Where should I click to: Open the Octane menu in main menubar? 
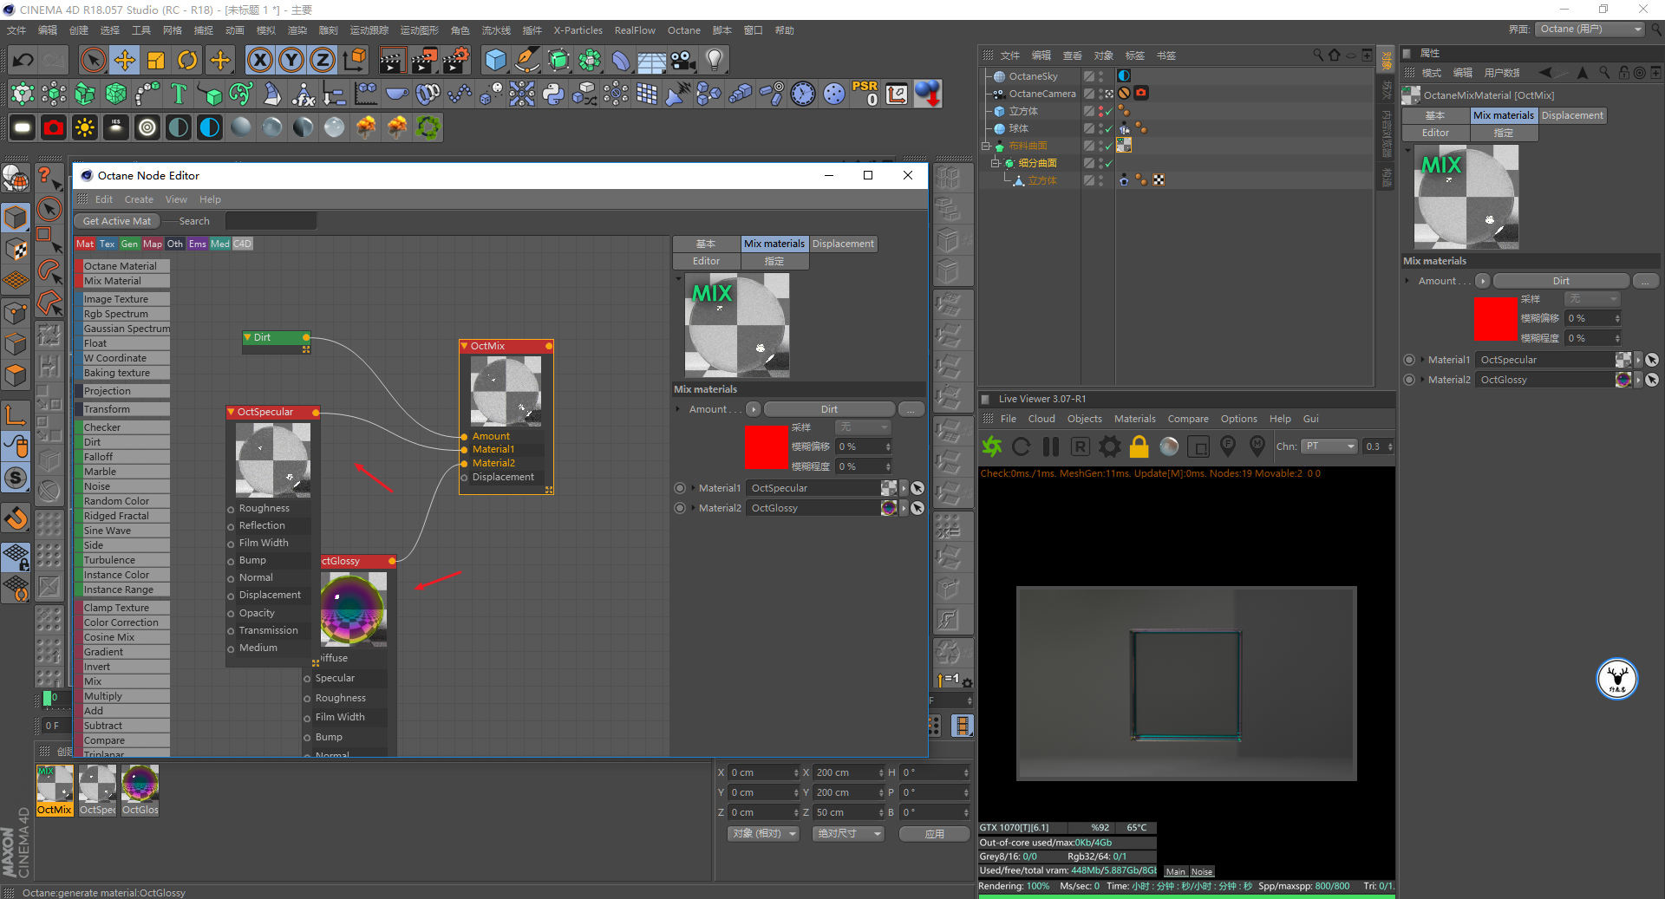pyautogui.click(x=683, y=30)
